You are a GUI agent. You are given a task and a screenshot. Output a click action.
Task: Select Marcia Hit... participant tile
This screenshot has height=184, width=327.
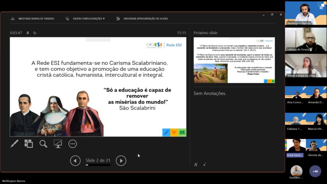(x=316, y=122)
